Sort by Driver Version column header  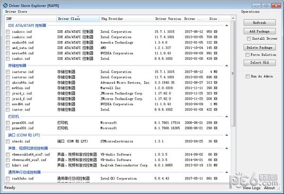168,18
